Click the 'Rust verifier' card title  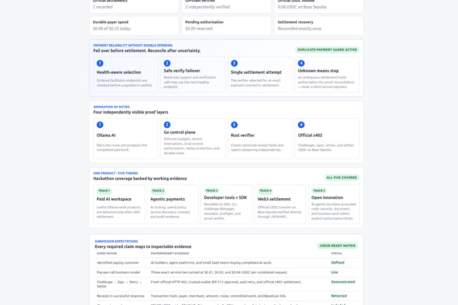coord(243,135)
